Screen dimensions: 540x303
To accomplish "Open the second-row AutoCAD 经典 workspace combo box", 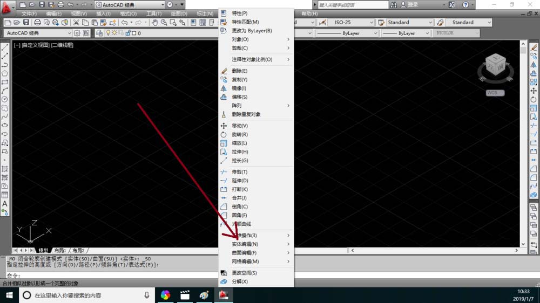I will click(38, 33).
